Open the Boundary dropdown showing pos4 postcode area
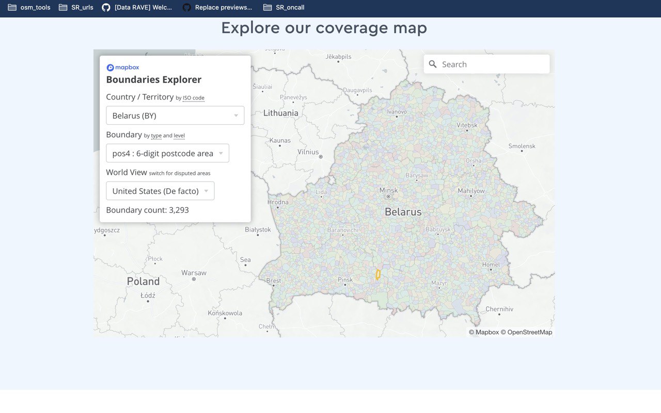 tap(167, 153)
